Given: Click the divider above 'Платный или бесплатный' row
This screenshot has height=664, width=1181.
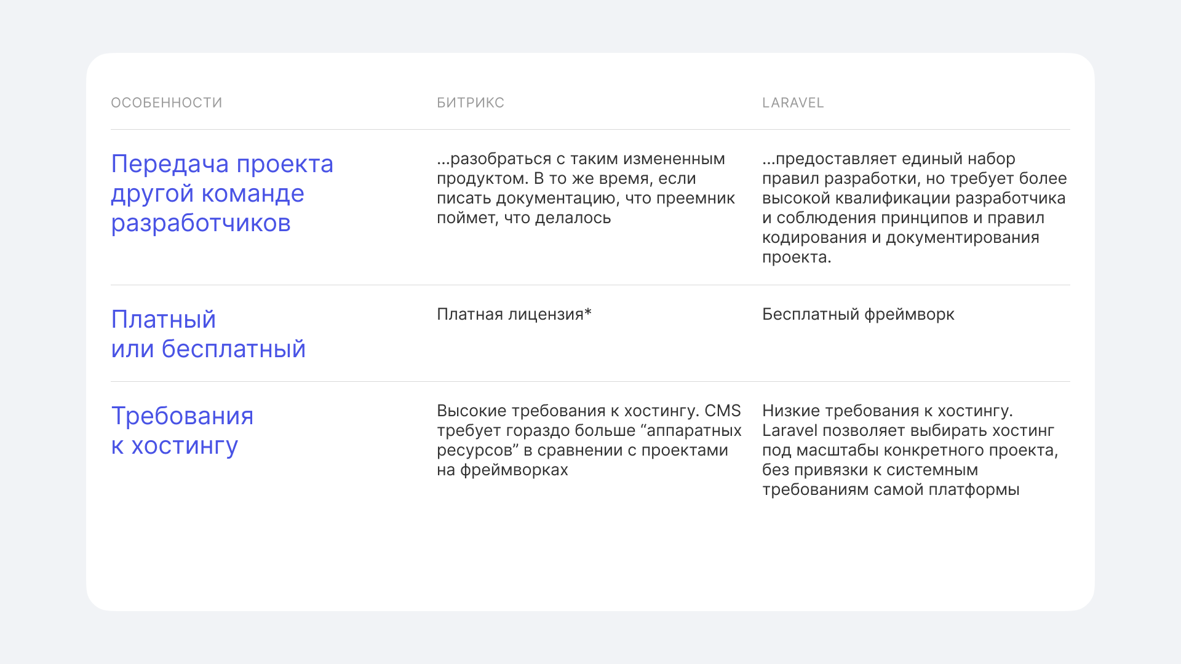Looking at the screenshot, I should click(590, 285).
